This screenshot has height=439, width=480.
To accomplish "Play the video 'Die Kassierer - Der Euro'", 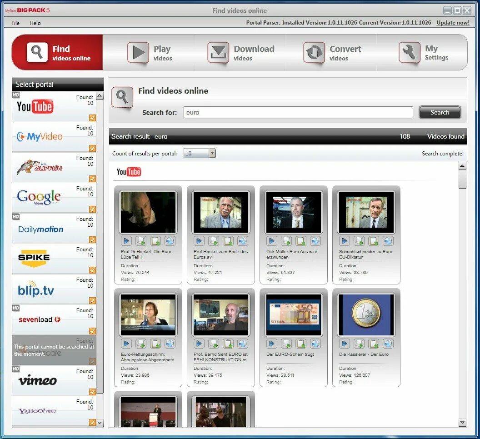I will tap(345, 344).
